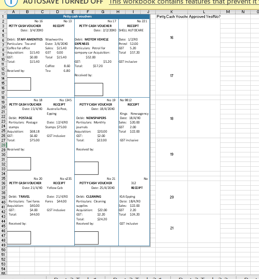Image resolution: width=259 pixels, height=279 pixels.
Task: Open the 'This workbook contains features' link
Action: (x=184, y=2)
